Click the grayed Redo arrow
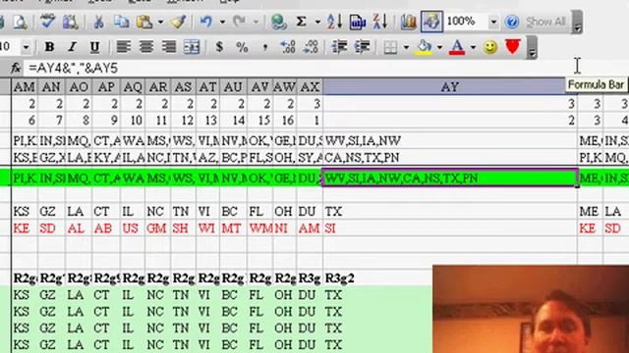 pyautogui.click(x=240, y=22)
